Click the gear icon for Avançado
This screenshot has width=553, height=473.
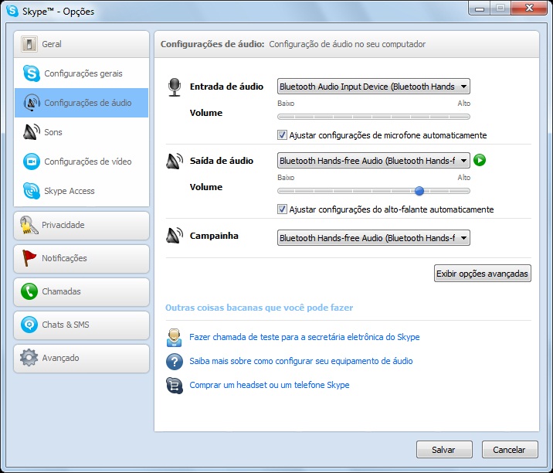(x=29, y=358)
